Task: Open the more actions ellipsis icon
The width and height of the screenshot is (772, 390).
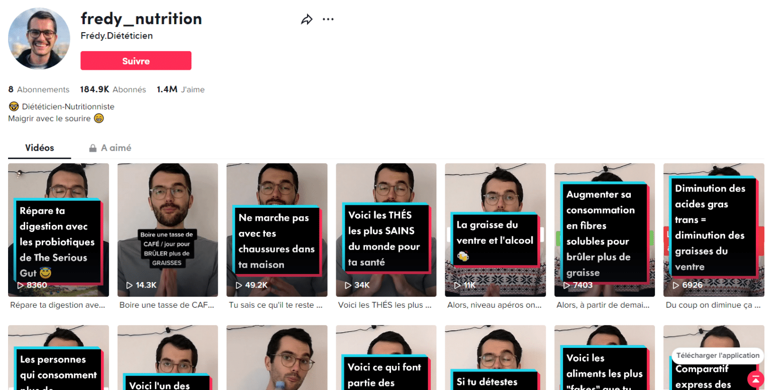Action: tap(328, 19)
